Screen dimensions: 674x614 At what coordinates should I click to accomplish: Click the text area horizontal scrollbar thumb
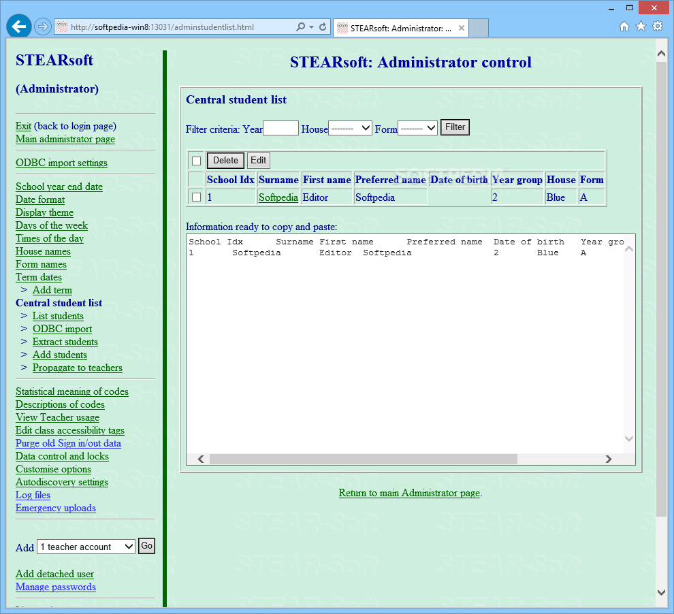(364, 459)
